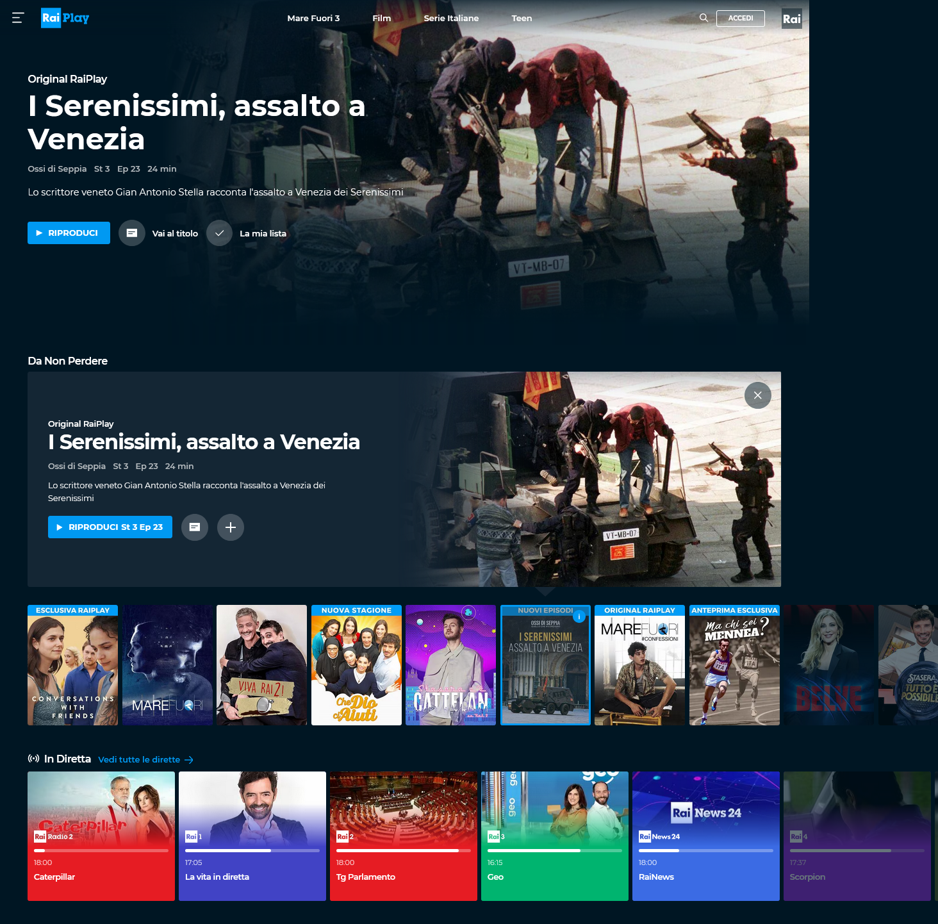
Task: Click Da Non Perdere section heading
Action: (68, 361)
